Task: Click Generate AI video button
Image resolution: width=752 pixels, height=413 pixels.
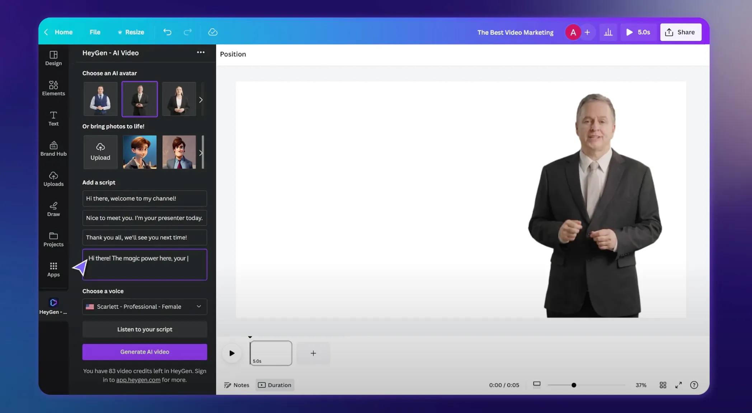Action: pyautogui.click(x=145, y=352)
